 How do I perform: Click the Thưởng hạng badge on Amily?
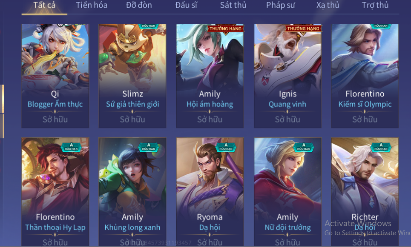pos(225,28)
